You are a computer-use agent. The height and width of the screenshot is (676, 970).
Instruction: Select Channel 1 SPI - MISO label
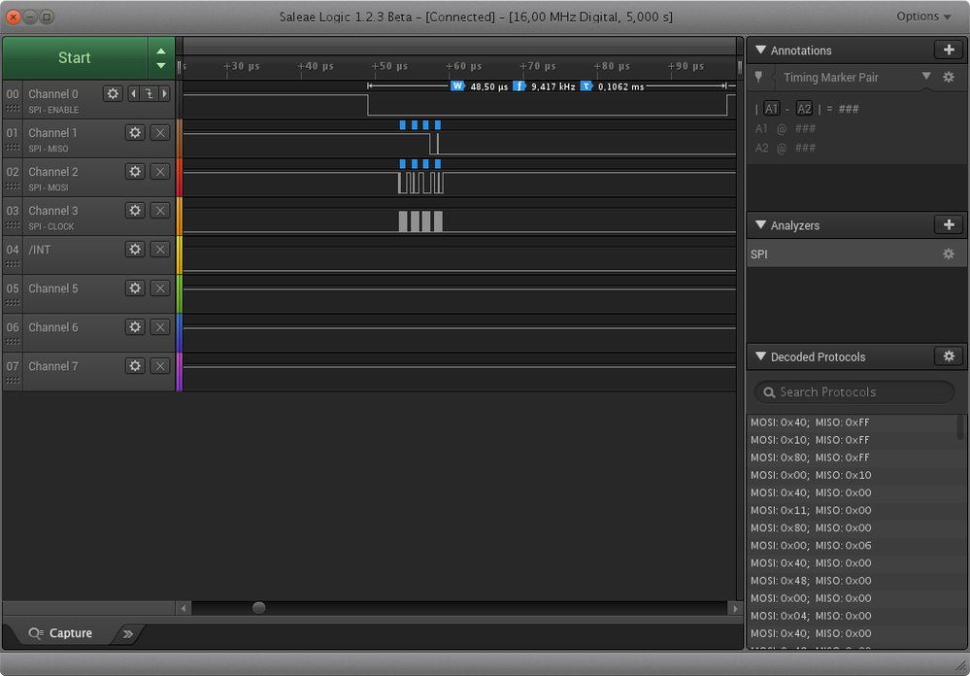point(49,149)
